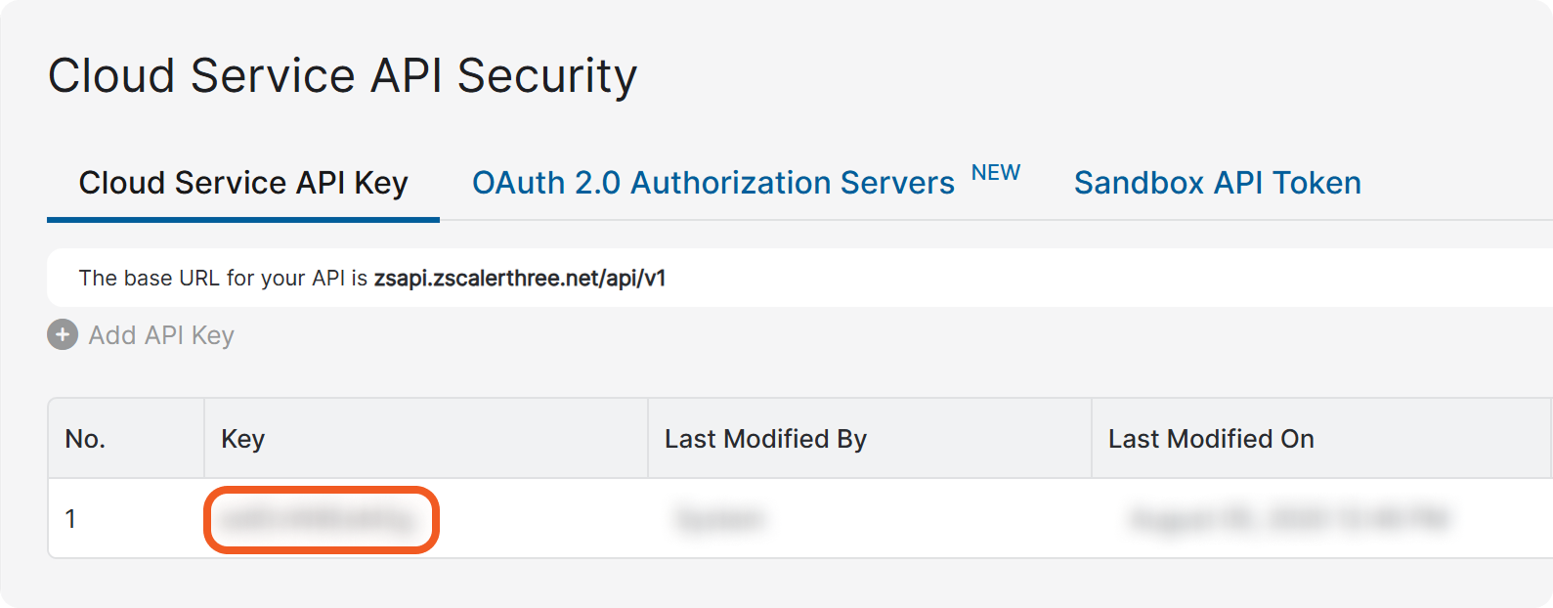This screenshot has width=1553, height=608.
Task: Click the Add API Key label
Action: click(161, 335)
